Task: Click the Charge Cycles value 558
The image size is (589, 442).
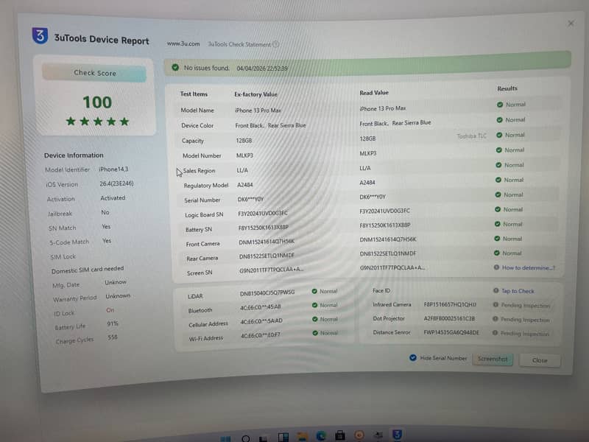Action: point(113,337)
